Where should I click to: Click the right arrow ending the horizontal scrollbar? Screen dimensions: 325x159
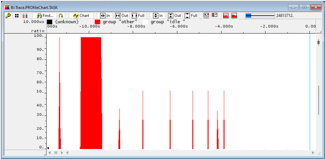click(313, 153)
